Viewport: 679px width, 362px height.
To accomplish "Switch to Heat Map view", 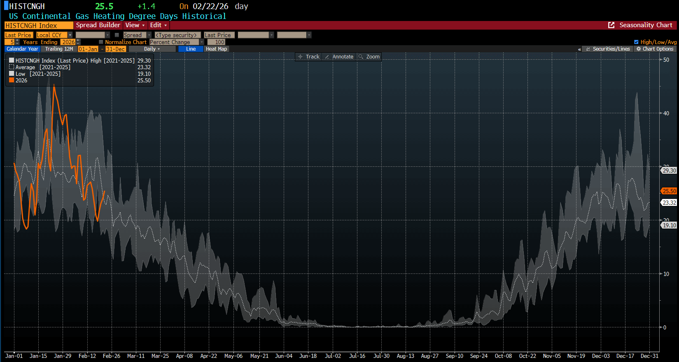I will 216,49.
